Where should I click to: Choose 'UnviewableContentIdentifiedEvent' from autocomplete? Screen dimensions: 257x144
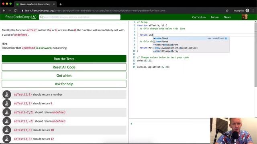click(191, 48)
